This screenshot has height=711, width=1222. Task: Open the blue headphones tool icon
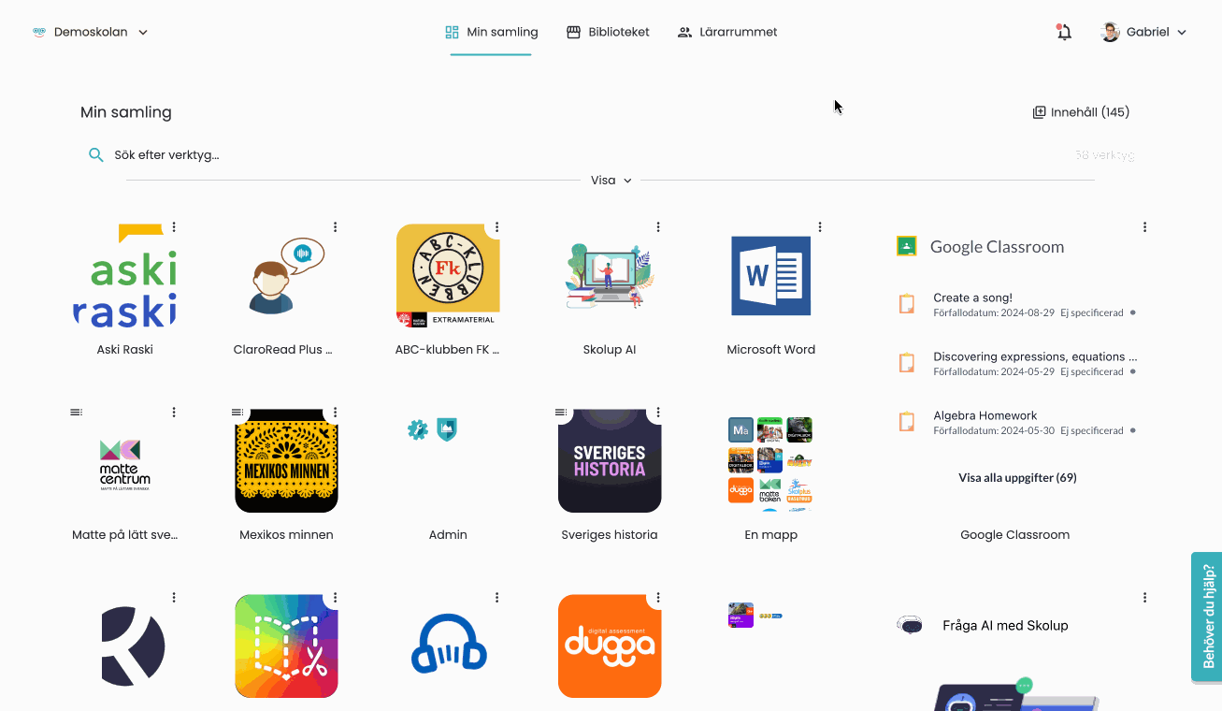click(x=448, y=646)
